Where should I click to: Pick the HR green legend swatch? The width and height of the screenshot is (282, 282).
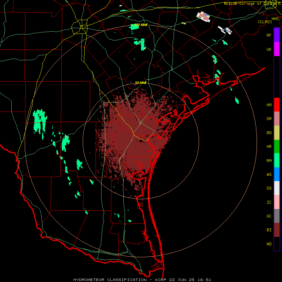pos(277,147)
